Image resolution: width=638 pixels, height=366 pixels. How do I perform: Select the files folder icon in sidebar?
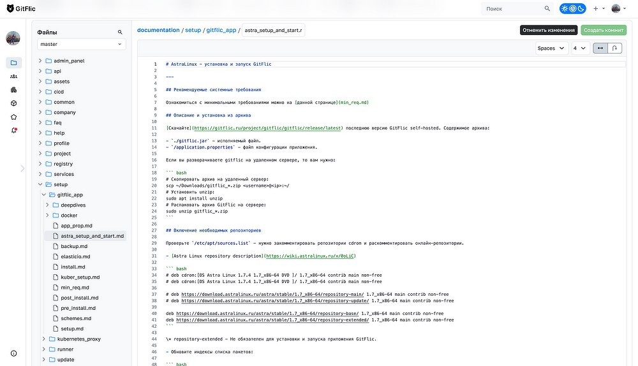(13, 62)
